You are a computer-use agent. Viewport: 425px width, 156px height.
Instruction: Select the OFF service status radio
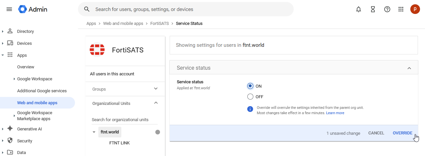tap(250, 97)
